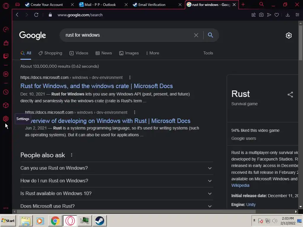Viewport: 303px width, 227px height.
Task: Click the volume speaker tray icon
Action: point(275,220)
